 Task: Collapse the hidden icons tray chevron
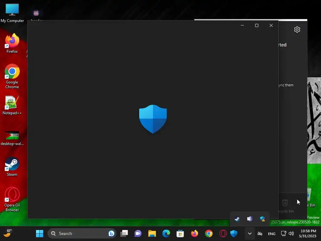pyautogui.click(x=250, y=233)
